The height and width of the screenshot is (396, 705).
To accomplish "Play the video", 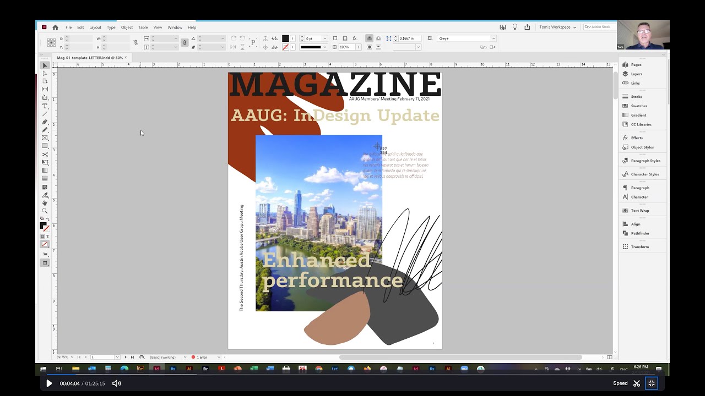I will pos(49,383).
